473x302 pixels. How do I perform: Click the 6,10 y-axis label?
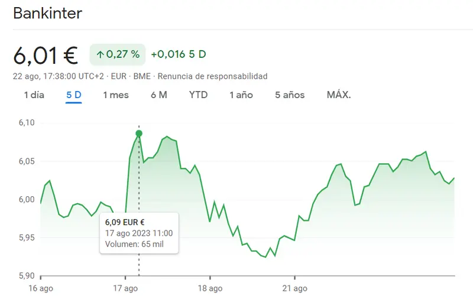coord(27,123)
